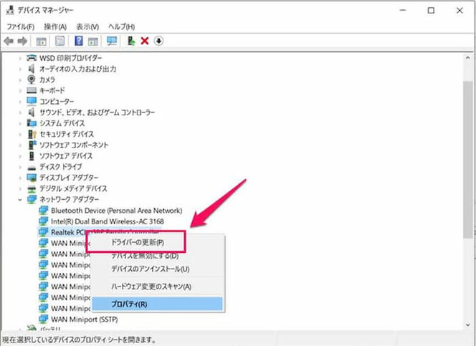The image size is (476, 346).
Task: Expand the カメラ tree node
Action: [20, 80]
